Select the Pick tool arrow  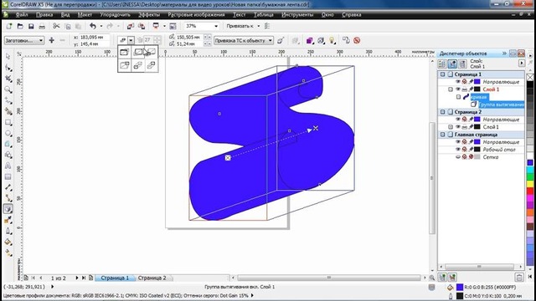tap(8, 56)
